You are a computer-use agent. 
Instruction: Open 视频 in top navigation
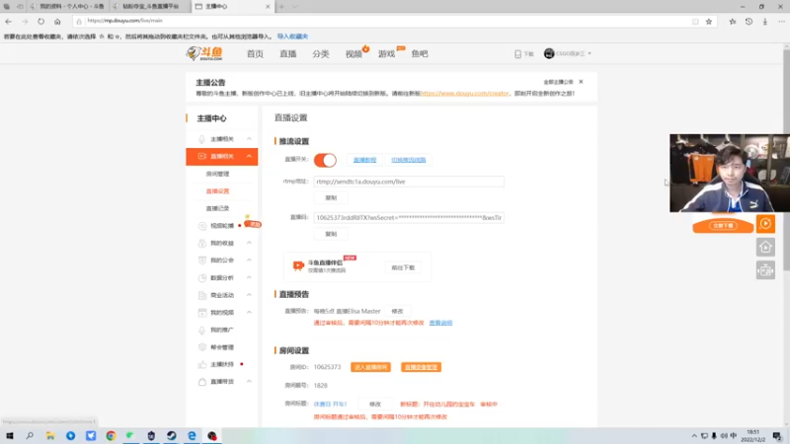click(354, 54)
